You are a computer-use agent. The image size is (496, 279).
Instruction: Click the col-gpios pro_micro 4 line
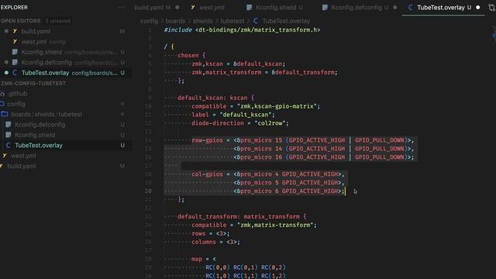tap(267, 174)
